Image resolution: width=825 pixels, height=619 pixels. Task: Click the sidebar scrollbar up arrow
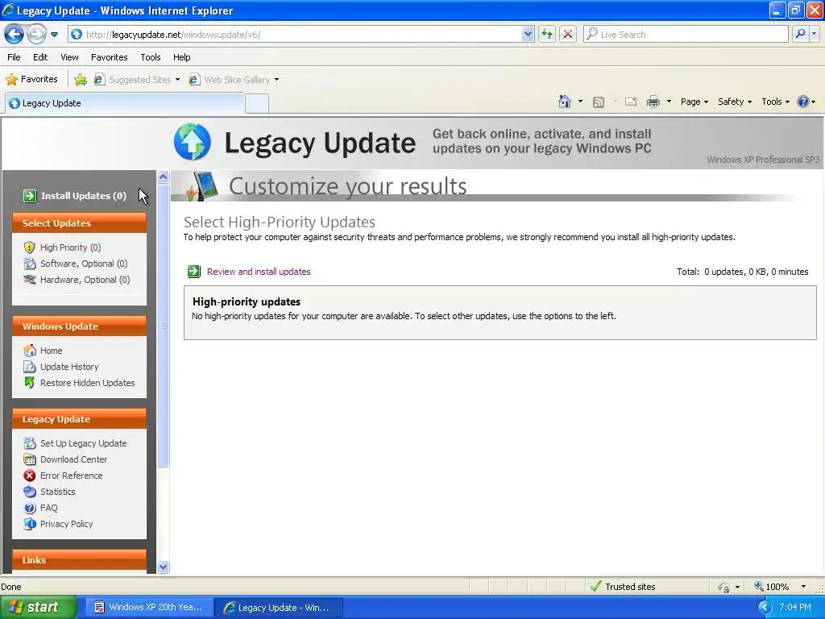(163, 177)
